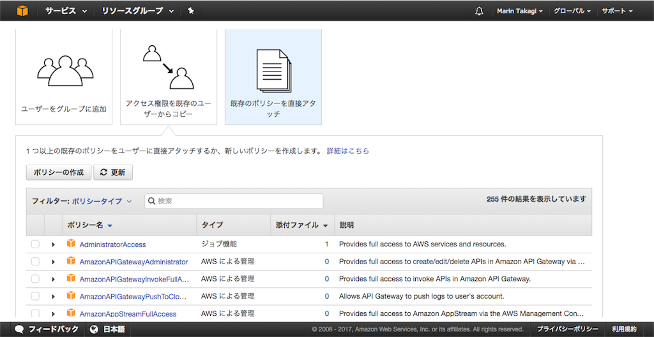Click the orange policy icon beside AdministratorAccess
The height and width of the screenshot is (337, 654).
click(x=71, y=244)
